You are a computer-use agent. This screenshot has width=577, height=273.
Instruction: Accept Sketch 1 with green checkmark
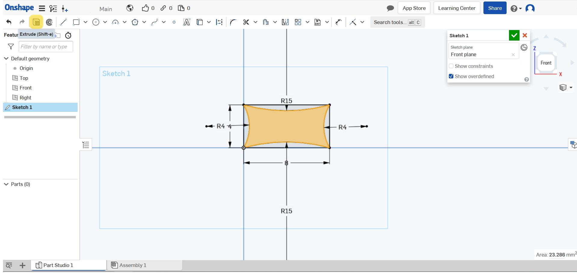pos(514,35)
